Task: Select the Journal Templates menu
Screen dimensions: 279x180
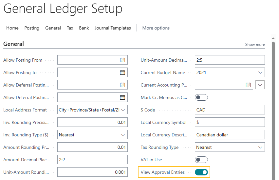Action: pyautogui.click(x=113, y=28)
